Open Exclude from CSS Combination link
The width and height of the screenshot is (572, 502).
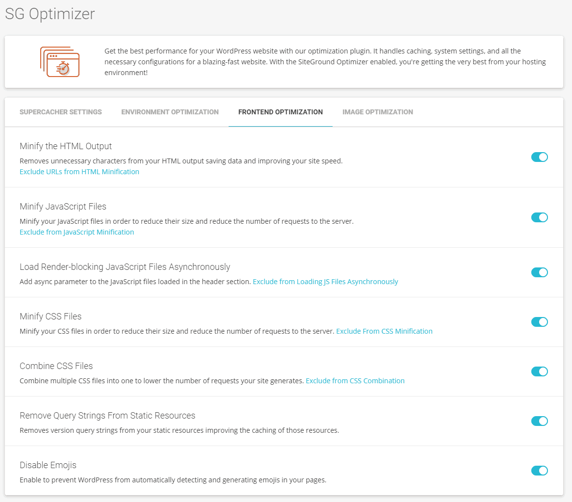pyautogui.click(x=355, y=381)
